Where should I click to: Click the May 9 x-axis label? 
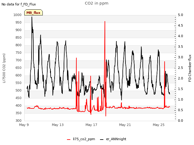pyautogui.click(x=24, y=125)
